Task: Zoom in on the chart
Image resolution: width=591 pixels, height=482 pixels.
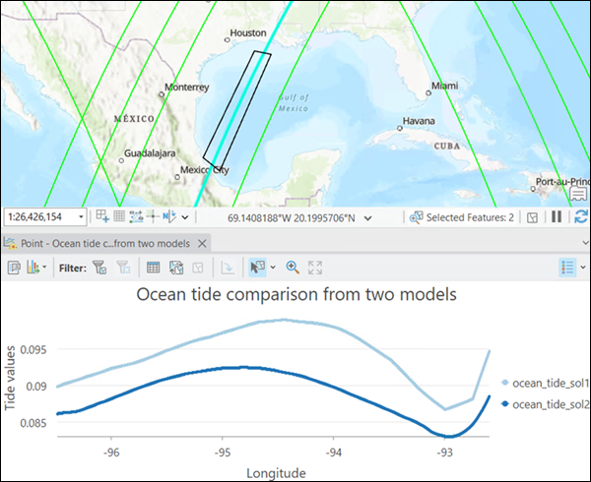Action: point(293,267)
